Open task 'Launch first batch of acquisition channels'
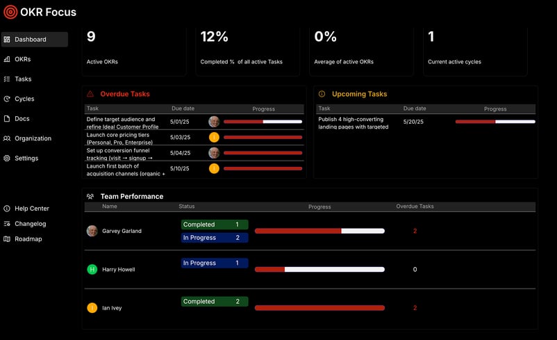 (126, 170)
